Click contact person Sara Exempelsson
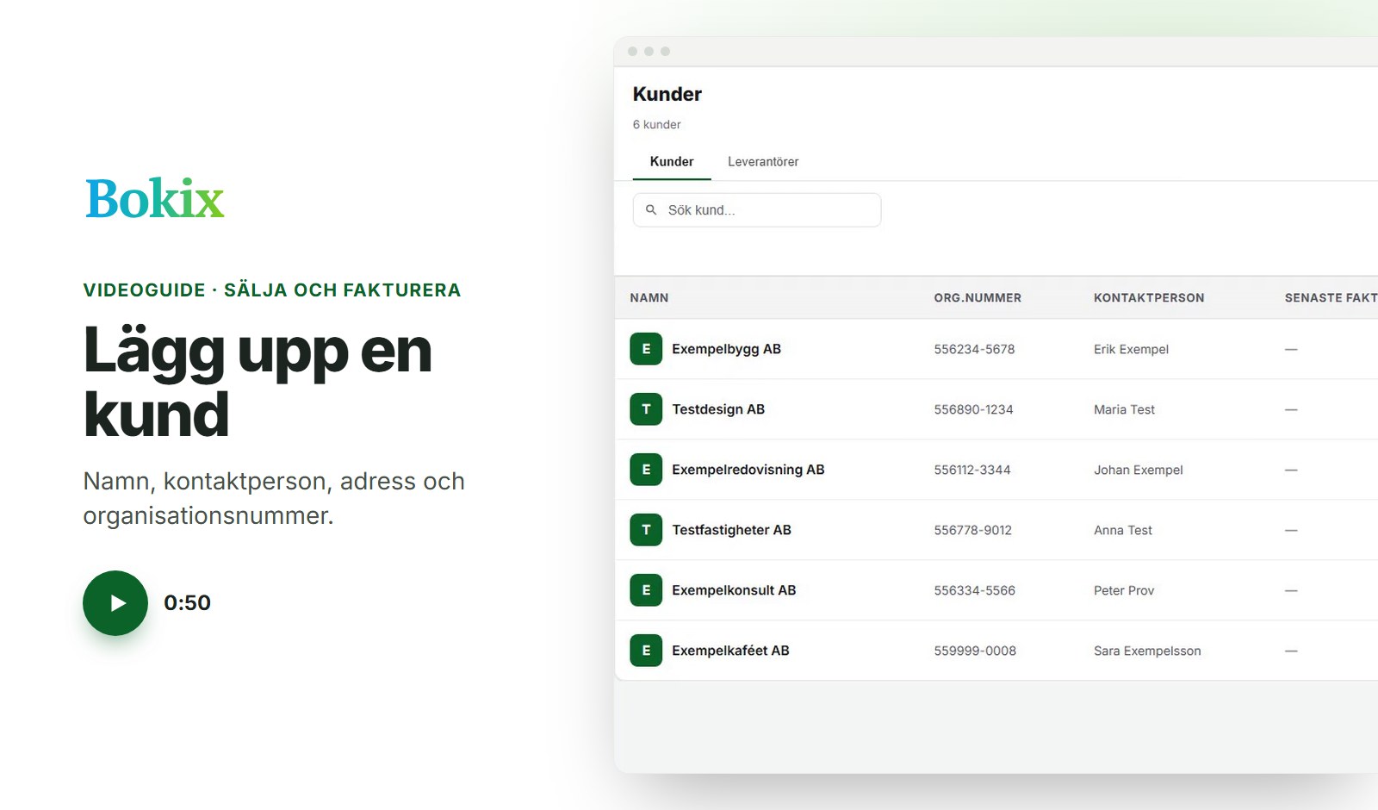 pos(1147,651)
